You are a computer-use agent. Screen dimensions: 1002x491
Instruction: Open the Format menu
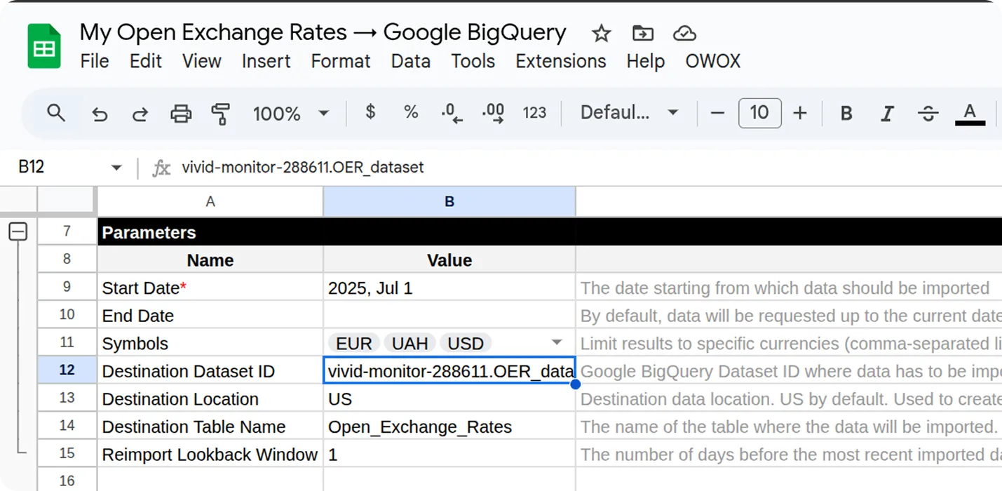[341, 61]
